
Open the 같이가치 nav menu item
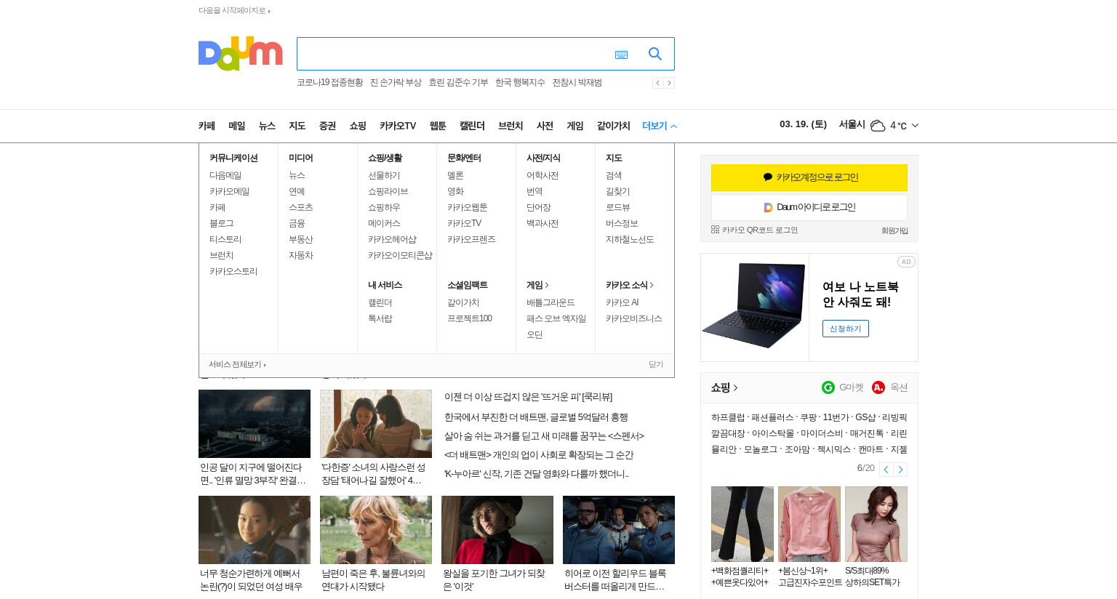tap(614, 126)
